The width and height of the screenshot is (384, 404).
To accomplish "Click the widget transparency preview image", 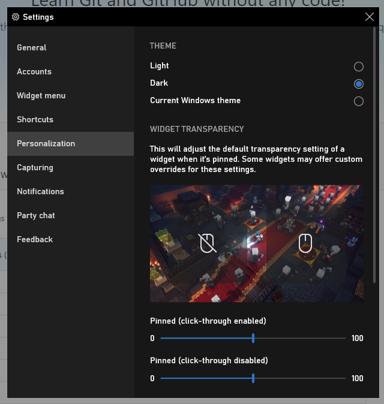I will (x=257, y=243).
